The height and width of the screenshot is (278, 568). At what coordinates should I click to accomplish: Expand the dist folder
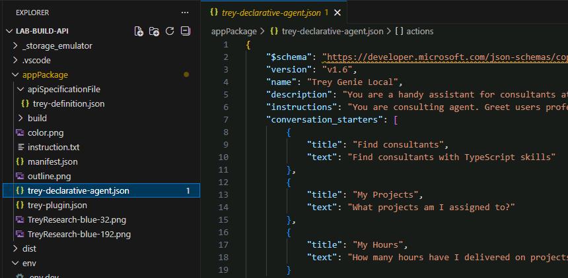tap(29, 249)
